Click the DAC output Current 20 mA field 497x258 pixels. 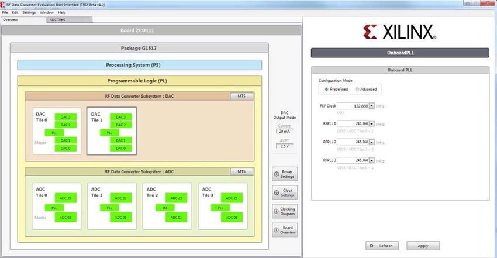tap(284, 131)
